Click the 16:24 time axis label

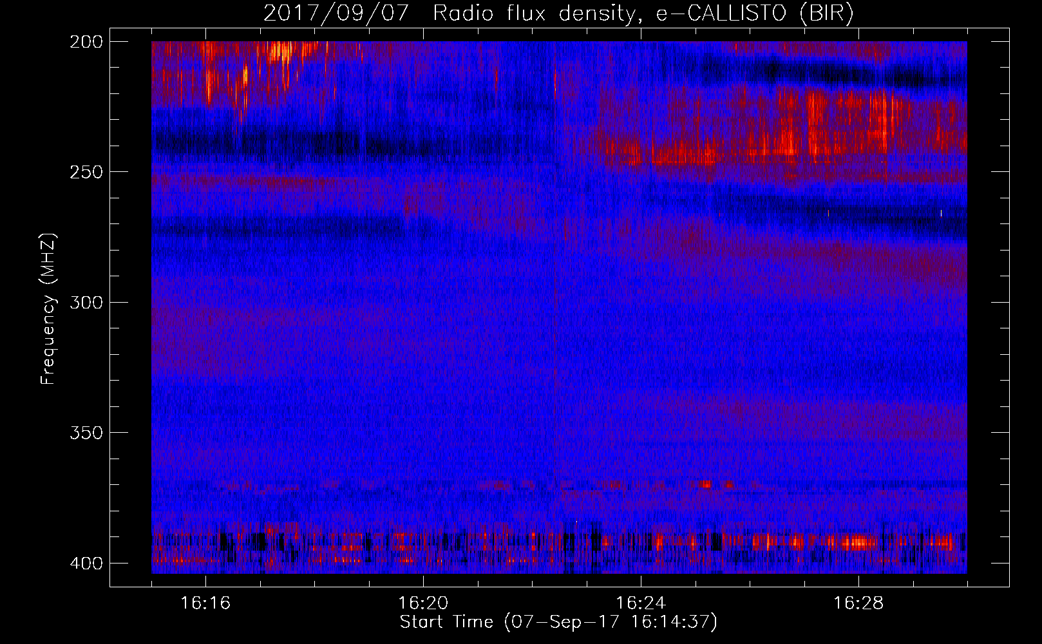click(641, 603)
